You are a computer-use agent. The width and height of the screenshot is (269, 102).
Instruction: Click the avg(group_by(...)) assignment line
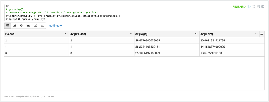(63, 16)
